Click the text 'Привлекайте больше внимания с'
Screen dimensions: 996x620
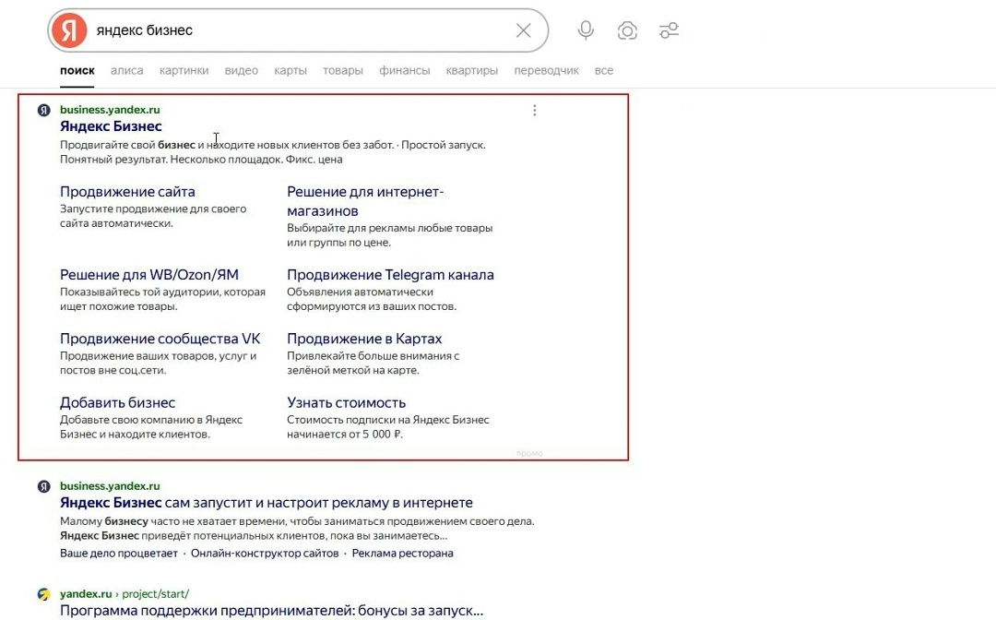373,356
